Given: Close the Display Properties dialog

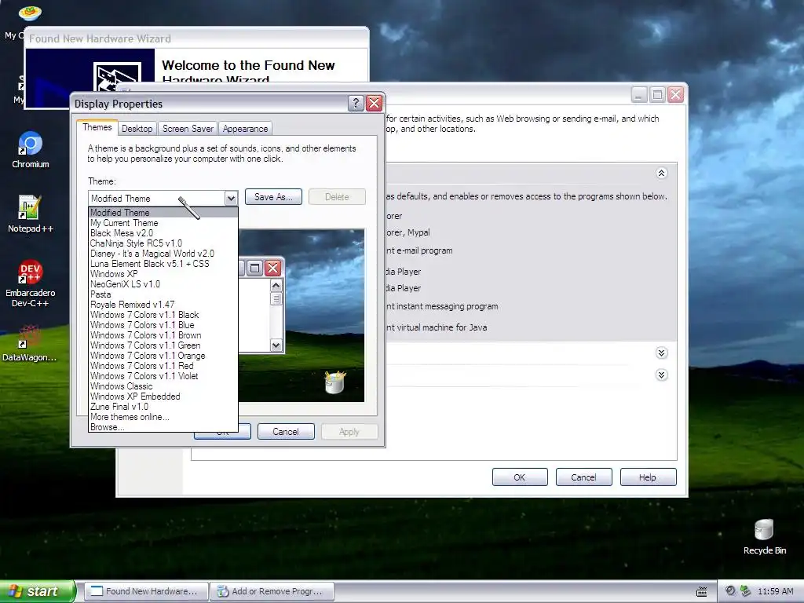Looking at the screenshot, I should coord(375,103).
